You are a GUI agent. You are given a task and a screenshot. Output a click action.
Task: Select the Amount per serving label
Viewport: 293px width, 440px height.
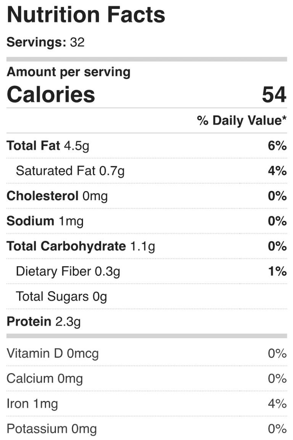coord(68,72)
